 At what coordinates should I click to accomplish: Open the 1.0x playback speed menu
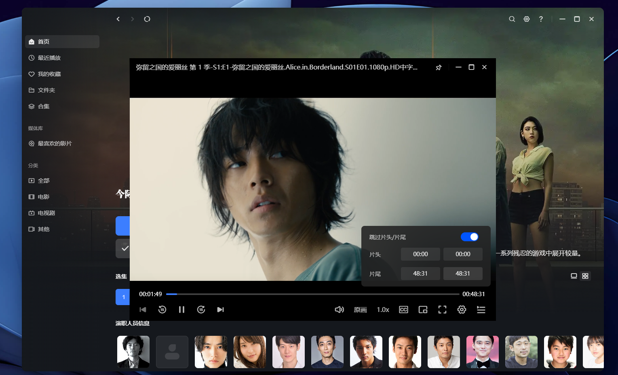pos(383,310)
